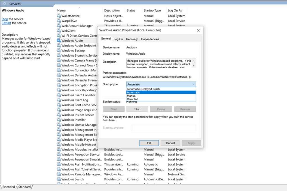Click the Windows Management Instrumentation gear icon

(59, 130)
